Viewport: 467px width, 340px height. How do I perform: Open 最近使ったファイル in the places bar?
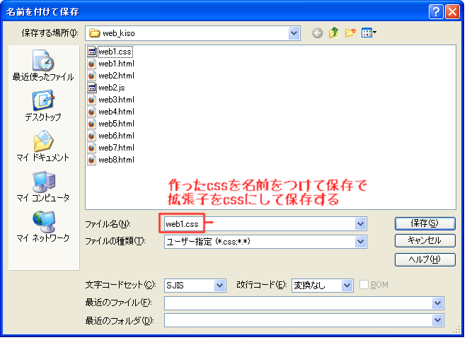[x=43, y=66]
